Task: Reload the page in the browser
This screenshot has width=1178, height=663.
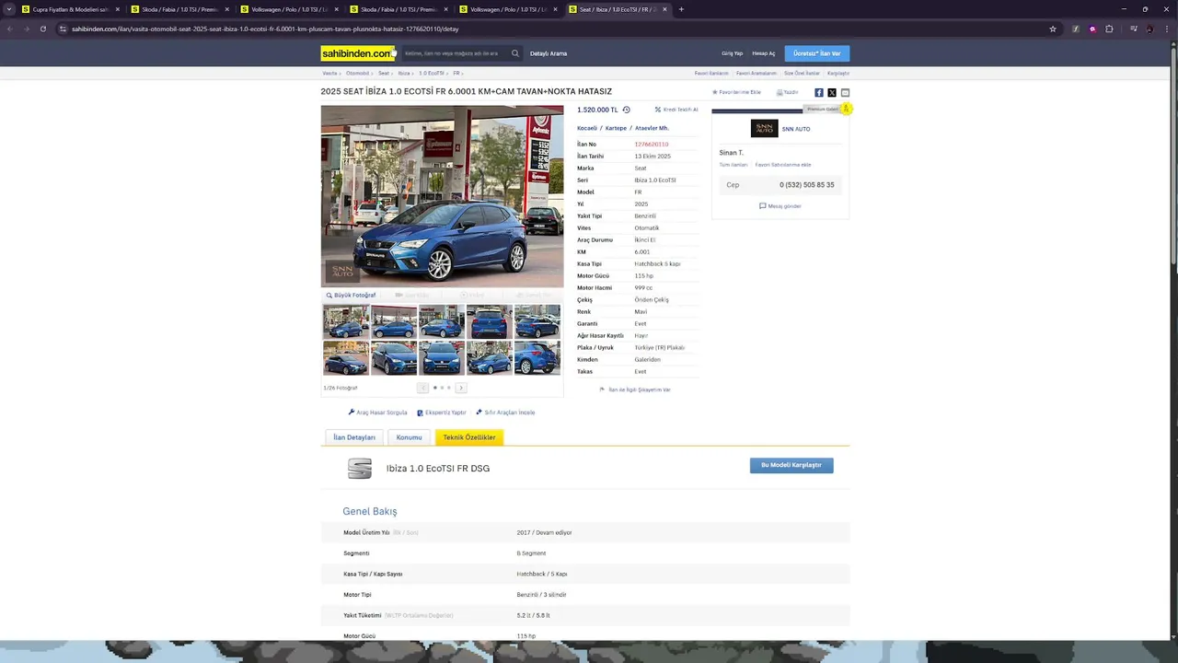Action: [42, 29]
